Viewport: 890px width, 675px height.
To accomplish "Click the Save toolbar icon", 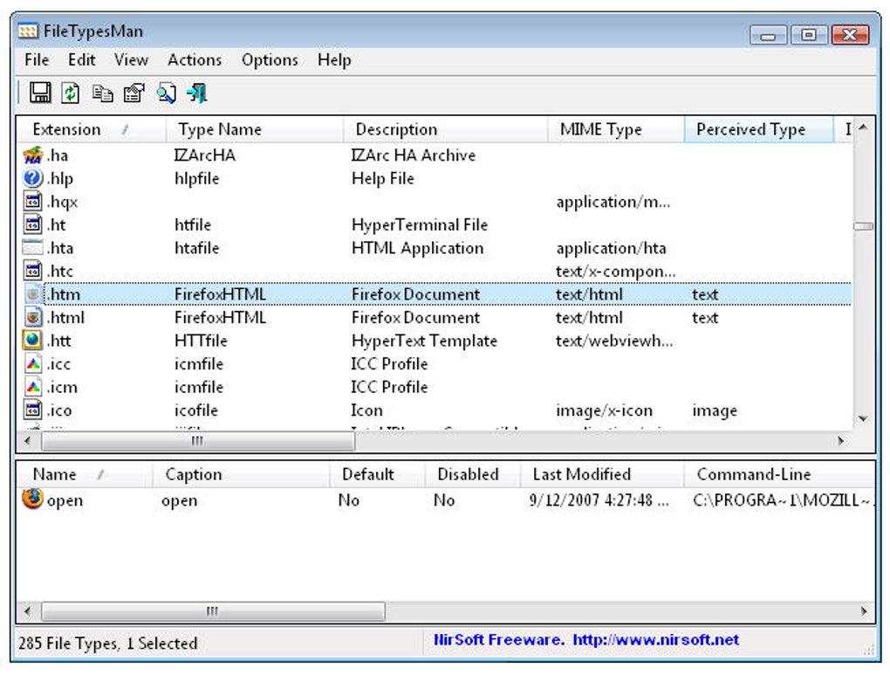I will pyautogui.click(x=40, y=93).
